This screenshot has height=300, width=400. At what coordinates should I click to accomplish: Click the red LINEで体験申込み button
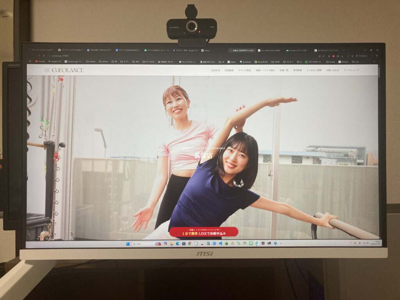click(x=204, y=232)
